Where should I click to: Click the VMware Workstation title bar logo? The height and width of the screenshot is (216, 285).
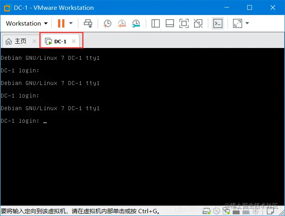click(x=7, y=8)
